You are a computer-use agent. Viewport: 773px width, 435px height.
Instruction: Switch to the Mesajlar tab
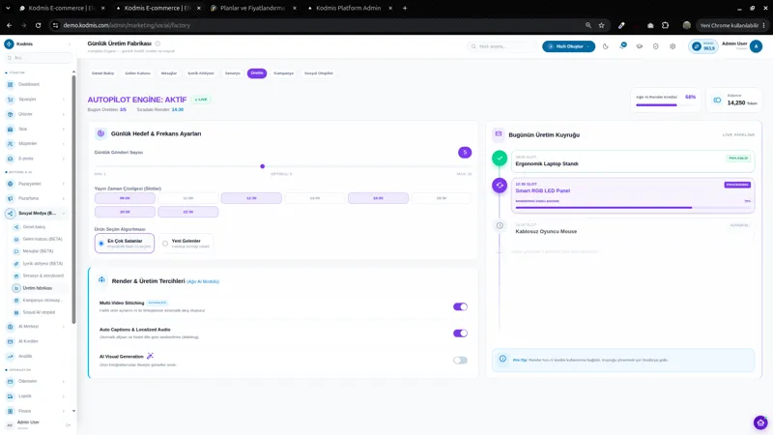[168, 73]
